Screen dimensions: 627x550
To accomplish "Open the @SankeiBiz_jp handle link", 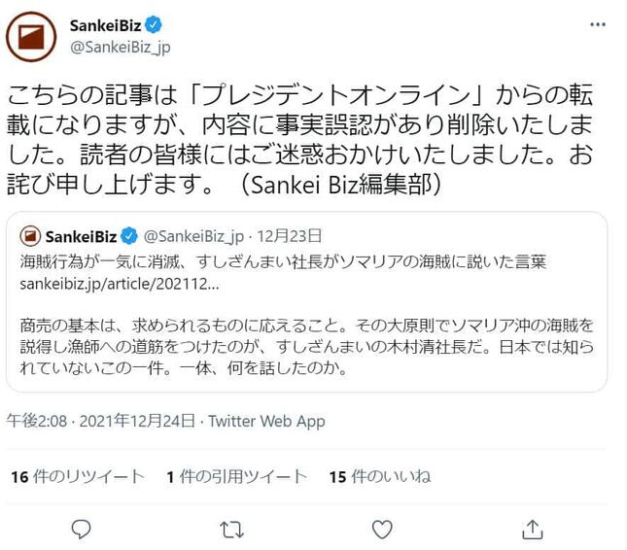I will pos(121,46).
